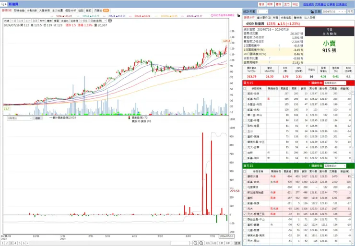Switch to the 主力地圖 tab
The height and width of the screenshot is (246, 355).
pos(58,11)
